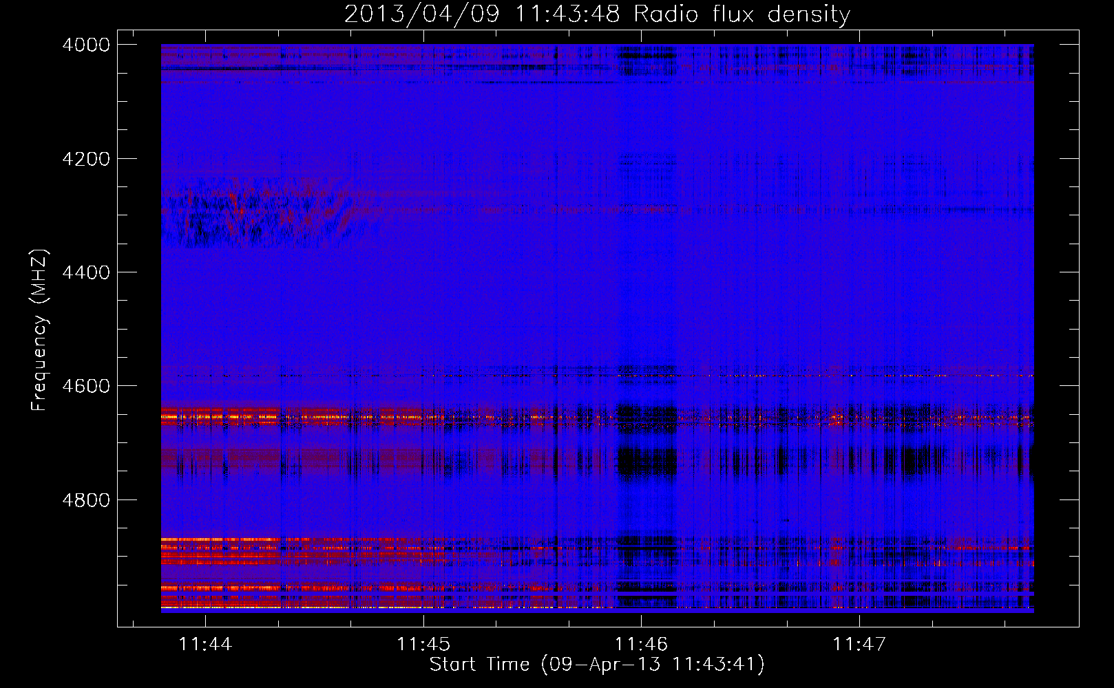Click the plot title '2013/04/09 11:43:48 Radio flux density'

[597, 14]
